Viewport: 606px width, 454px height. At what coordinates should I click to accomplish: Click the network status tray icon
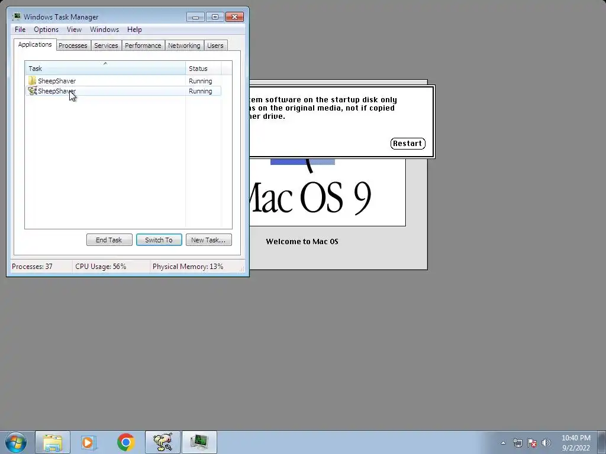coord(517,443)
